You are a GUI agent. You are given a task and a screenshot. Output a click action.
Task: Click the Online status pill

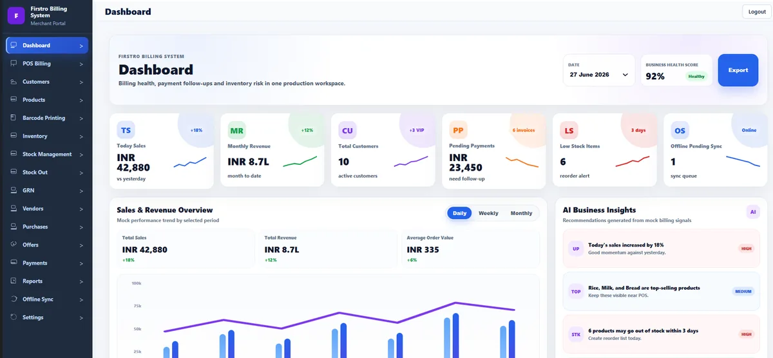coord(749,130)
